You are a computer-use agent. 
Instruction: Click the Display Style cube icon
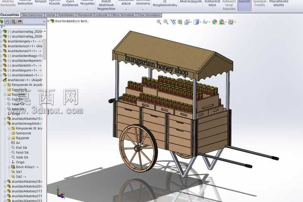(196, 22)
